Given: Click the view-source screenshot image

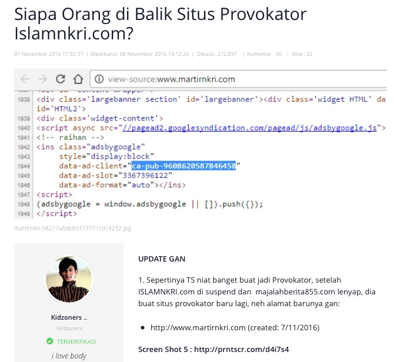Looking at the screenshot, I should click(201, 144).
